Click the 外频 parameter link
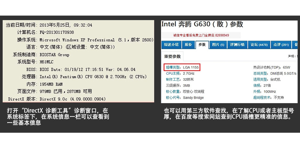This screenshot has height=154, width=300. [x=257, y=91]
